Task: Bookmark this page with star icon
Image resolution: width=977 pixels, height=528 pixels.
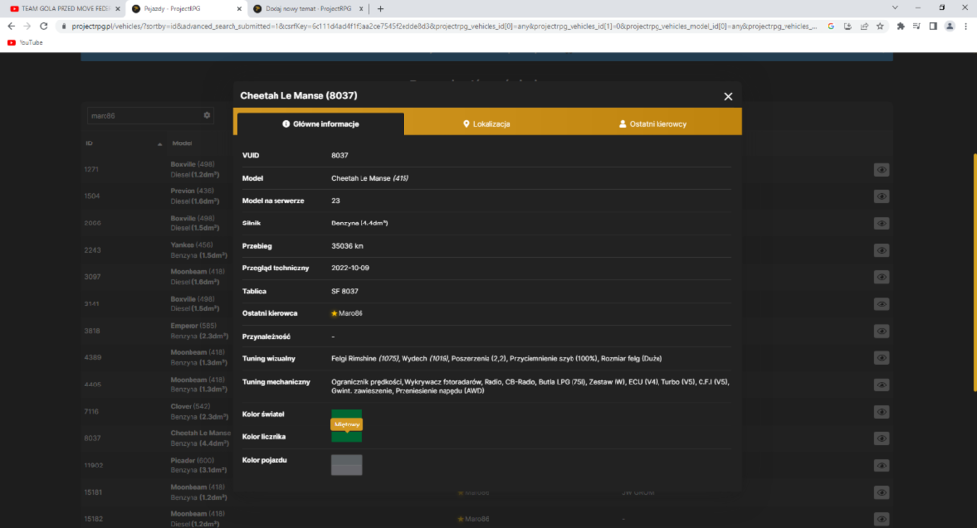Action: pos(880,26)
